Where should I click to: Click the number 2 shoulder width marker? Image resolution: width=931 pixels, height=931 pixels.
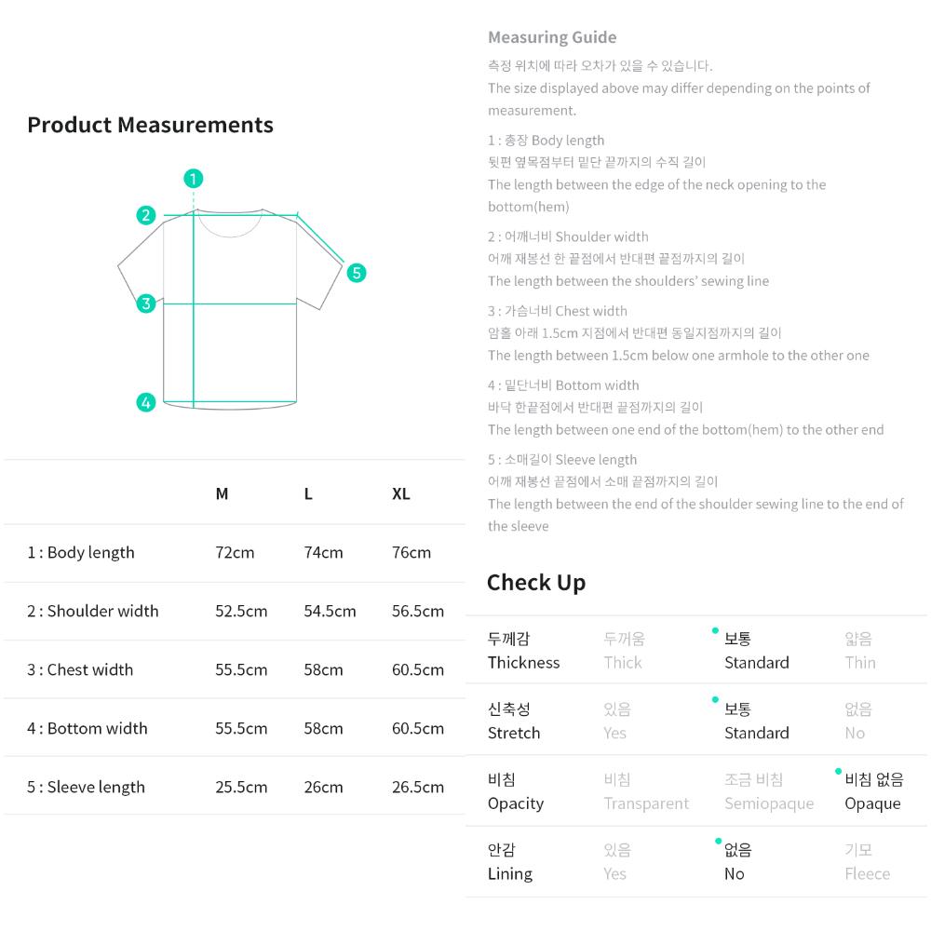tap(146, 216)
